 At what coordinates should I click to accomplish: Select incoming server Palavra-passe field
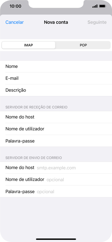pos(56,141)
